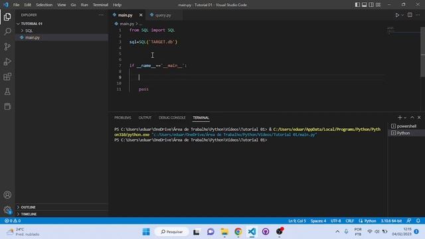Viewport: 425px width, 239px height.
Task: Open Explorer Views and More Actions ellipsis
Action: coord(101,15)
